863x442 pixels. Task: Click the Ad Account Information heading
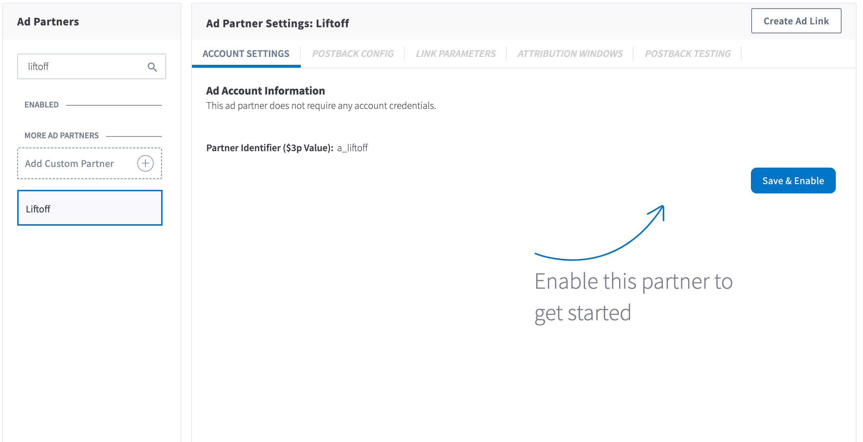(x=266, y=91)
